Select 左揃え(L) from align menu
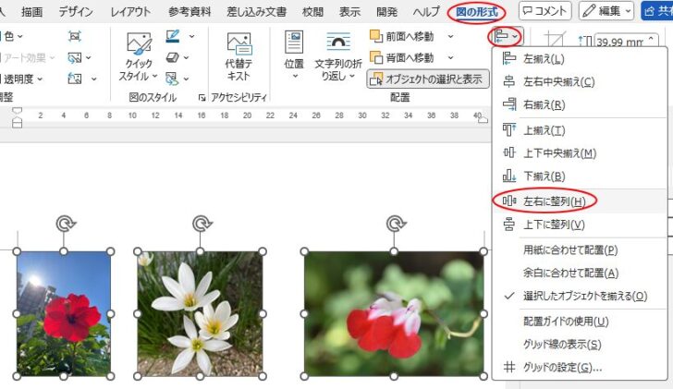This screenshot has width=673, height=389. [580, 59]
